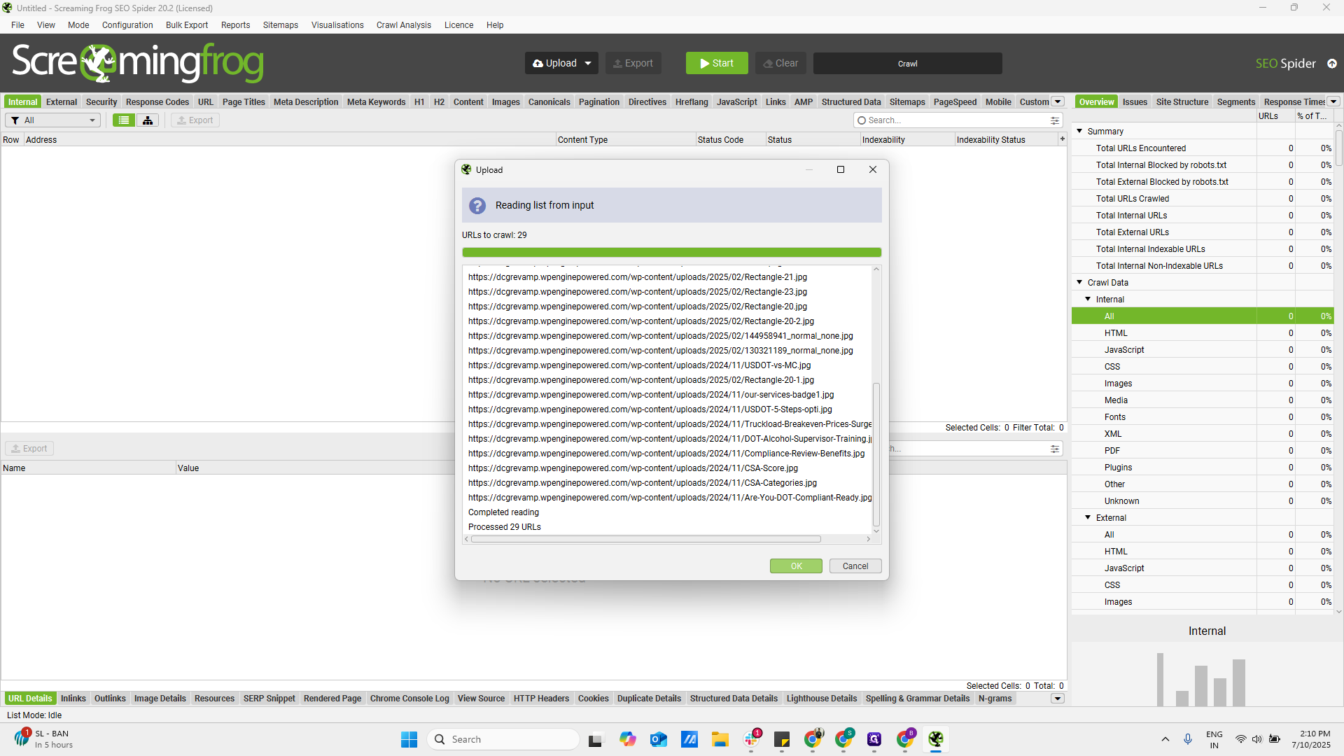This screenshot has width=1344, height=756.
Task: Click the filter options icon in search box
Action: point(1054,120)
